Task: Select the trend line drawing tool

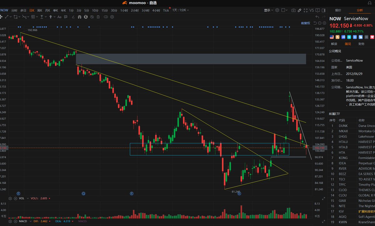Action: point(7,16)
